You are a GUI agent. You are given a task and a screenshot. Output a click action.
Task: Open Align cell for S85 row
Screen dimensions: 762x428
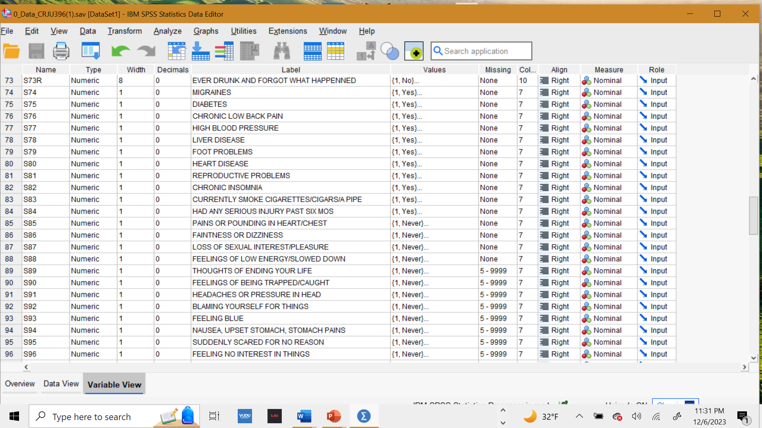point(559,223)
